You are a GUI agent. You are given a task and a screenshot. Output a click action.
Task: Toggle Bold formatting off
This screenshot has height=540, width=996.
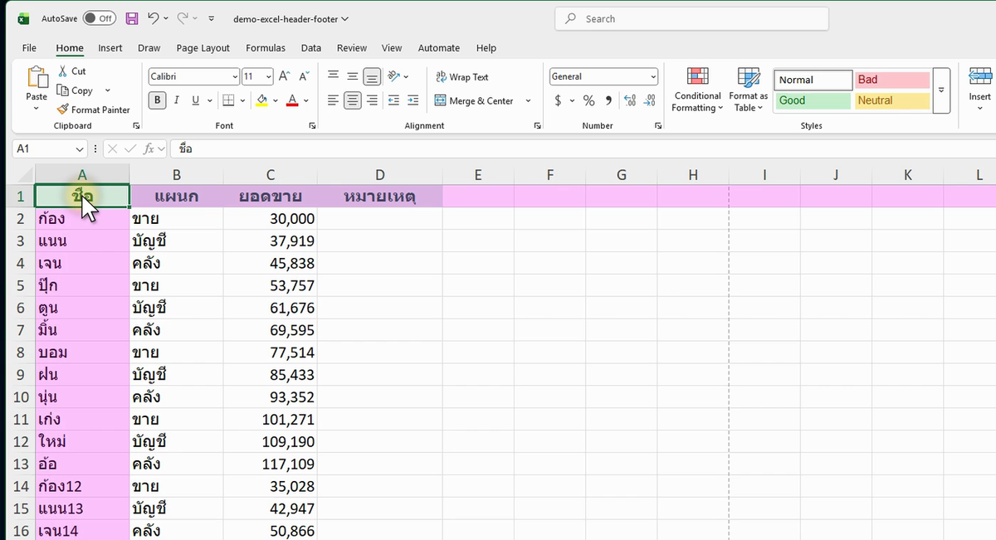[157, 100]
